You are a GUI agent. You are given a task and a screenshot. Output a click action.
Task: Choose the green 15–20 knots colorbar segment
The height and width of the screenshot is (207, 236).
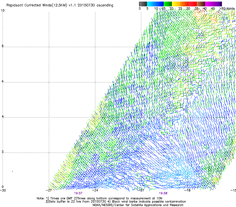click(168, 4)
